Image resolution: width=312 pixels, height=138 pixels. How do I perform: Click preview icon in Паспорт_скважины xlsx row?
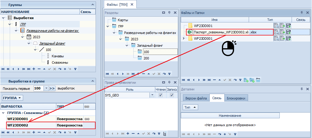(276, 32)
